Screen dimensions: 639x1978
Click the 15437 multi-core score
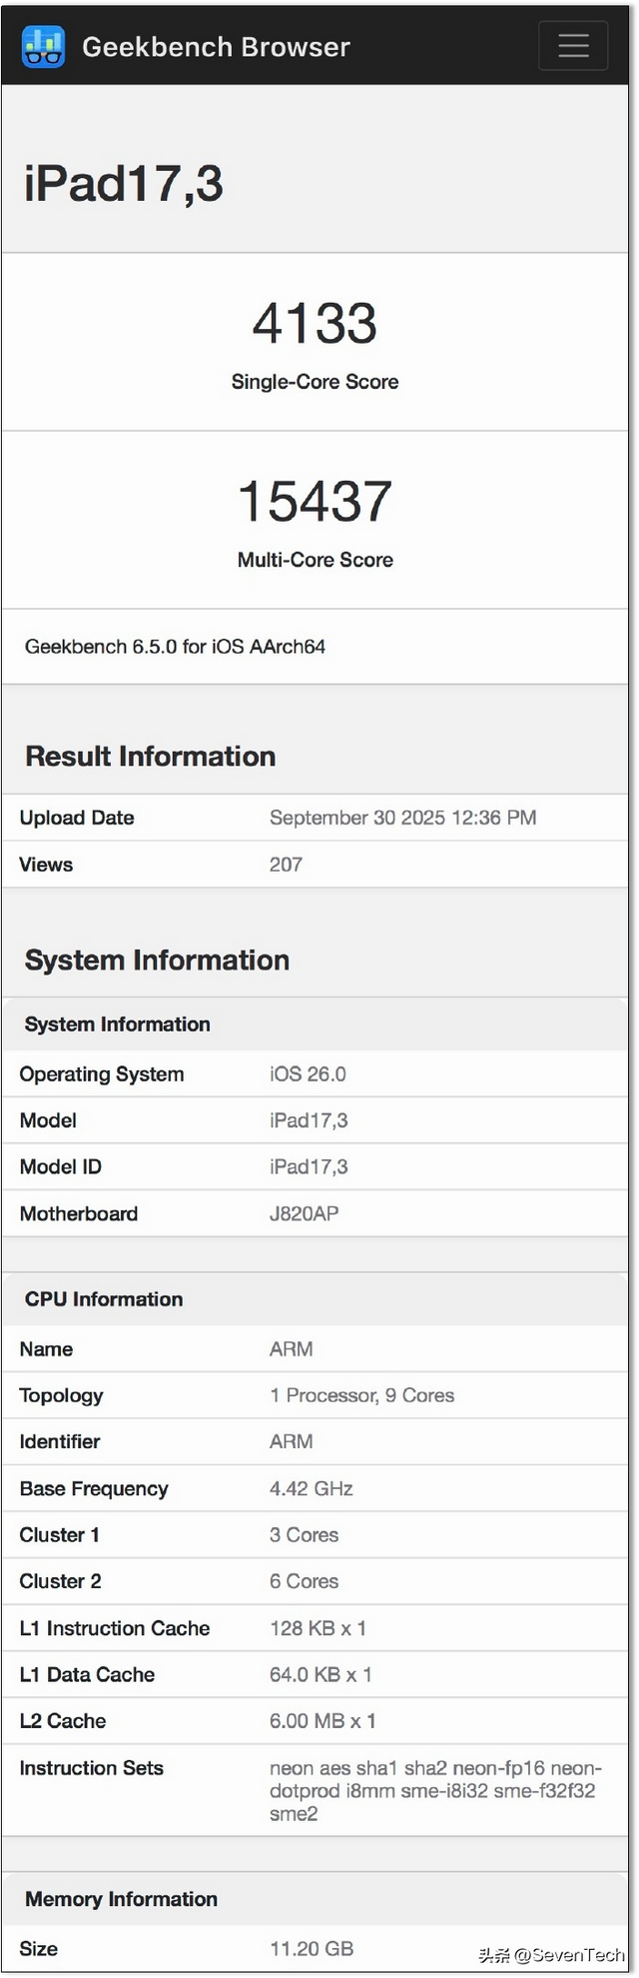click(315, 502)
